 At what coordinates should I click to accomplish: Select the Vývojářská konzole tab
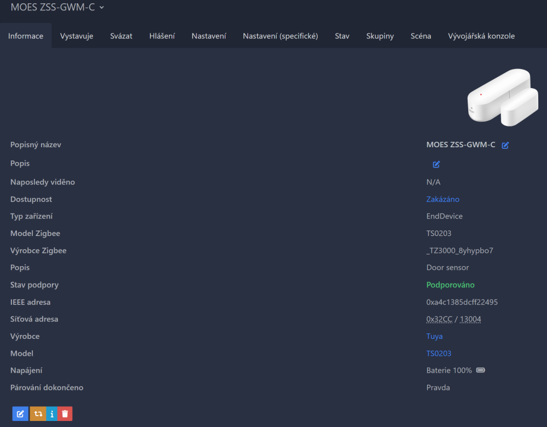coord(481,36)
